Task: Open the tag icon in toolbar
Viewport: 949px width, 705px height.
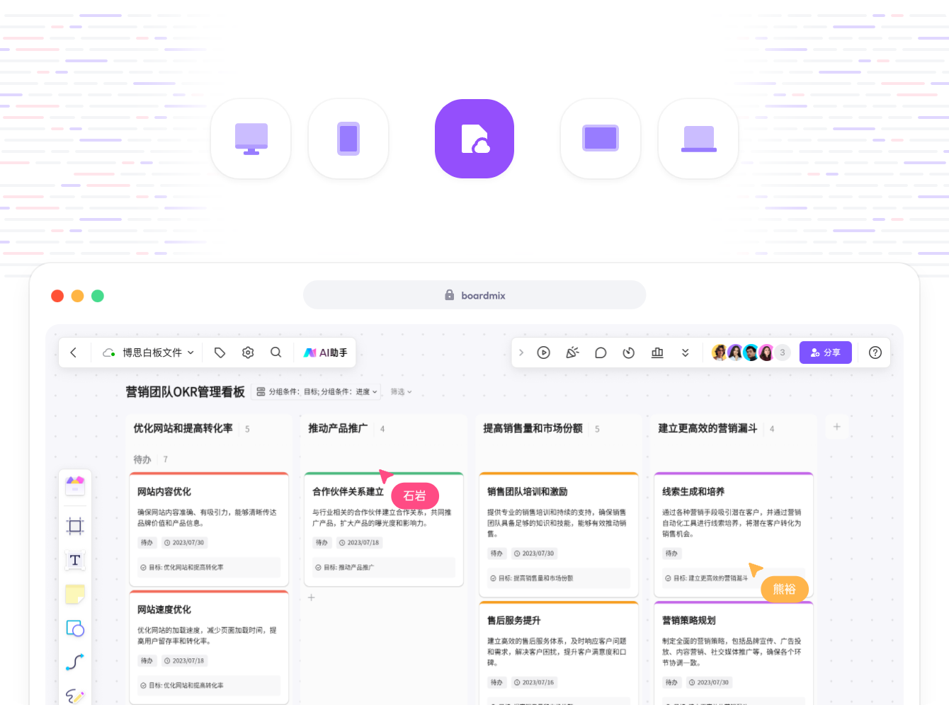Action: [x=220, y=352]
